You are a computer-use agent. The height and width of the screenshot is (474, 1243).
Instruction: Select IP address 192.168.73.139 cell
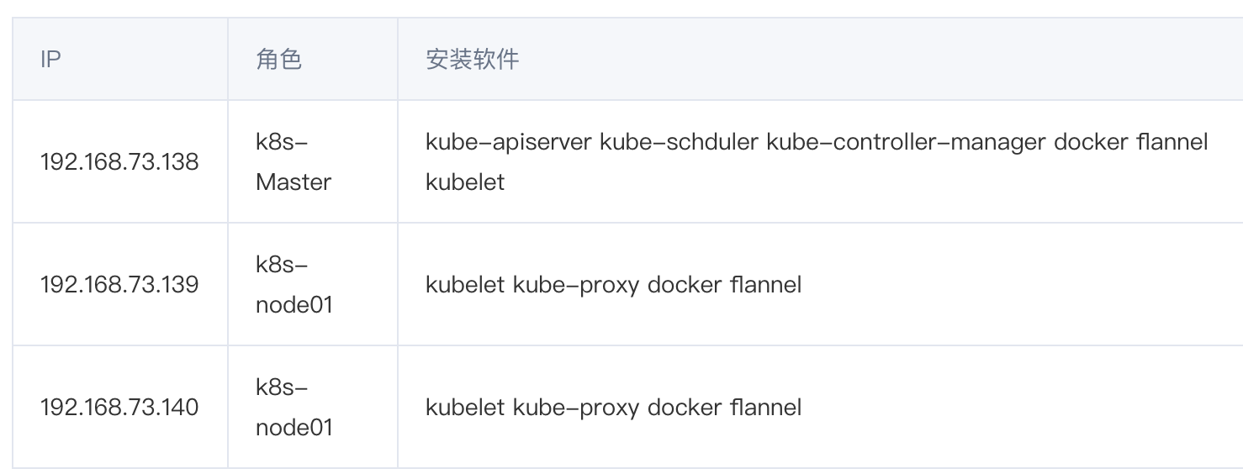(119, 284)
